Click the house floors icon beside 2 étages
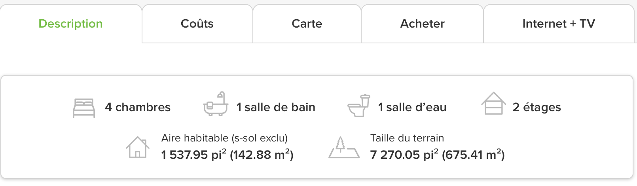This screenshot has width=637, height=186. [493, 103]
